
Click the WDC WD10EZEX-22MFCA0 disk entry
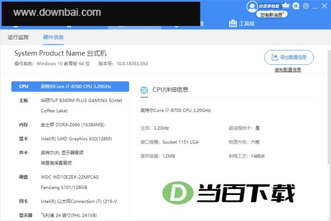tap(70, 177)
